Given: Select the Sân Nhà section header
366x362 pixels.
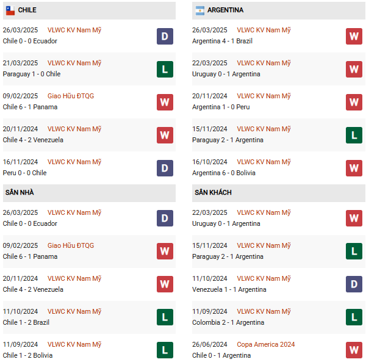Looking at the screenshot, I should 20,192.
